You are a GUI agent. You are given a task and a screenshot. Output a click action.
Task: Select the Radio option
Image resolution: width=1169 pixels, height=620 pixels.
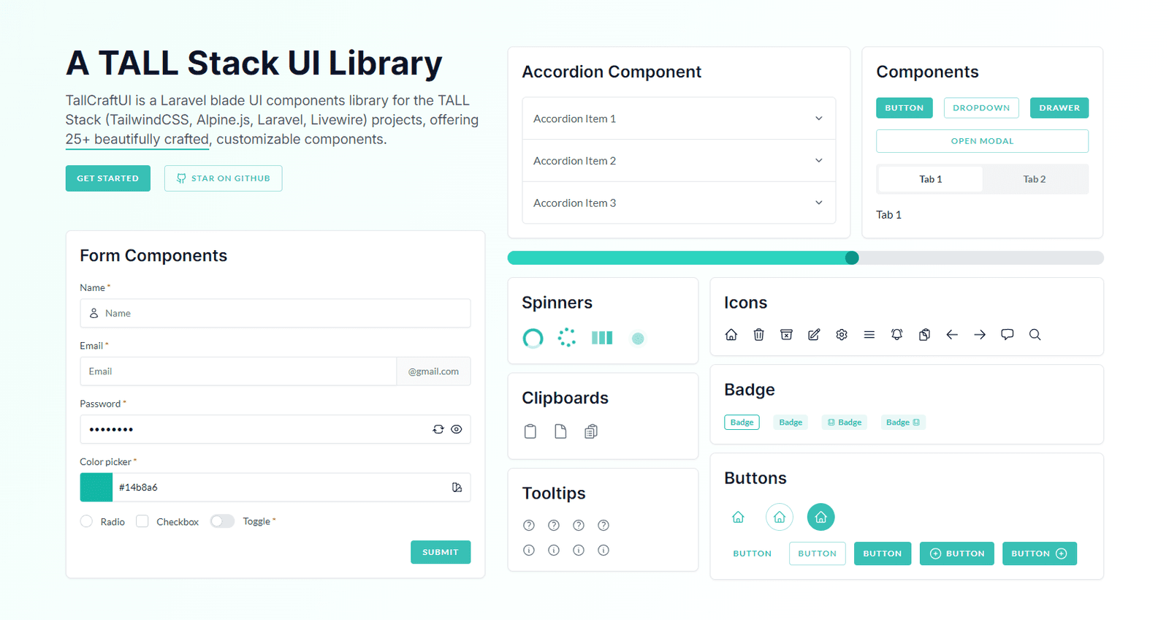click(x=87, y=521)
